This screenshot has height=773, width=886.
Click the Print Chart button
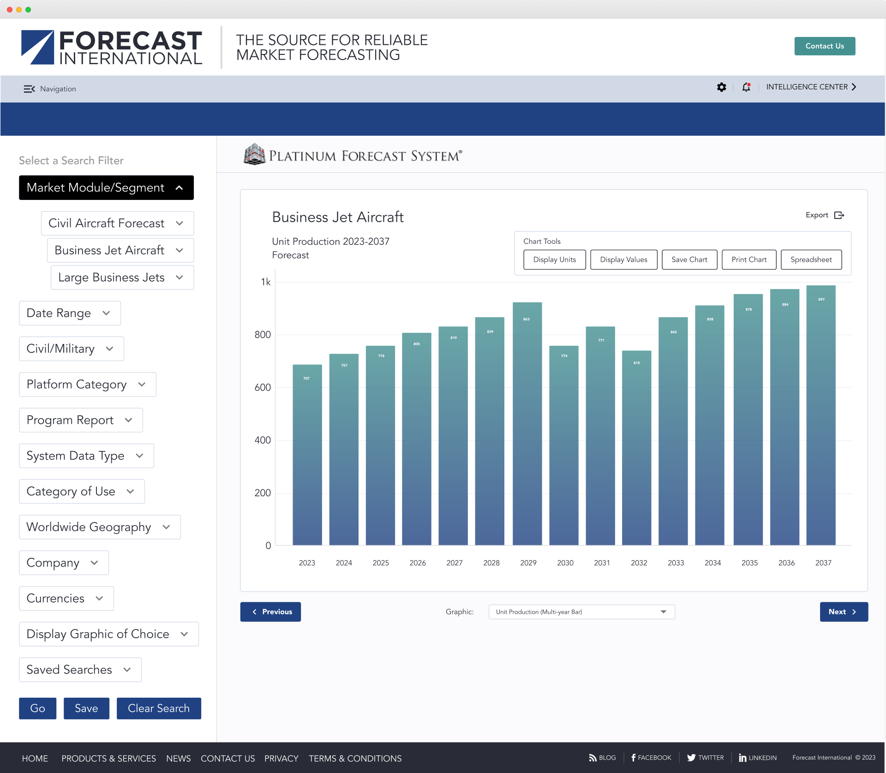tap(749, 260)
